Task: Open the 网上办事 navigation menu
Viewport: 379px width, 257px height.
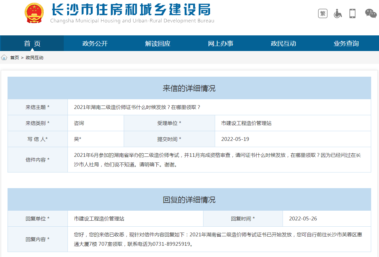Action: (x=220, y=44)
